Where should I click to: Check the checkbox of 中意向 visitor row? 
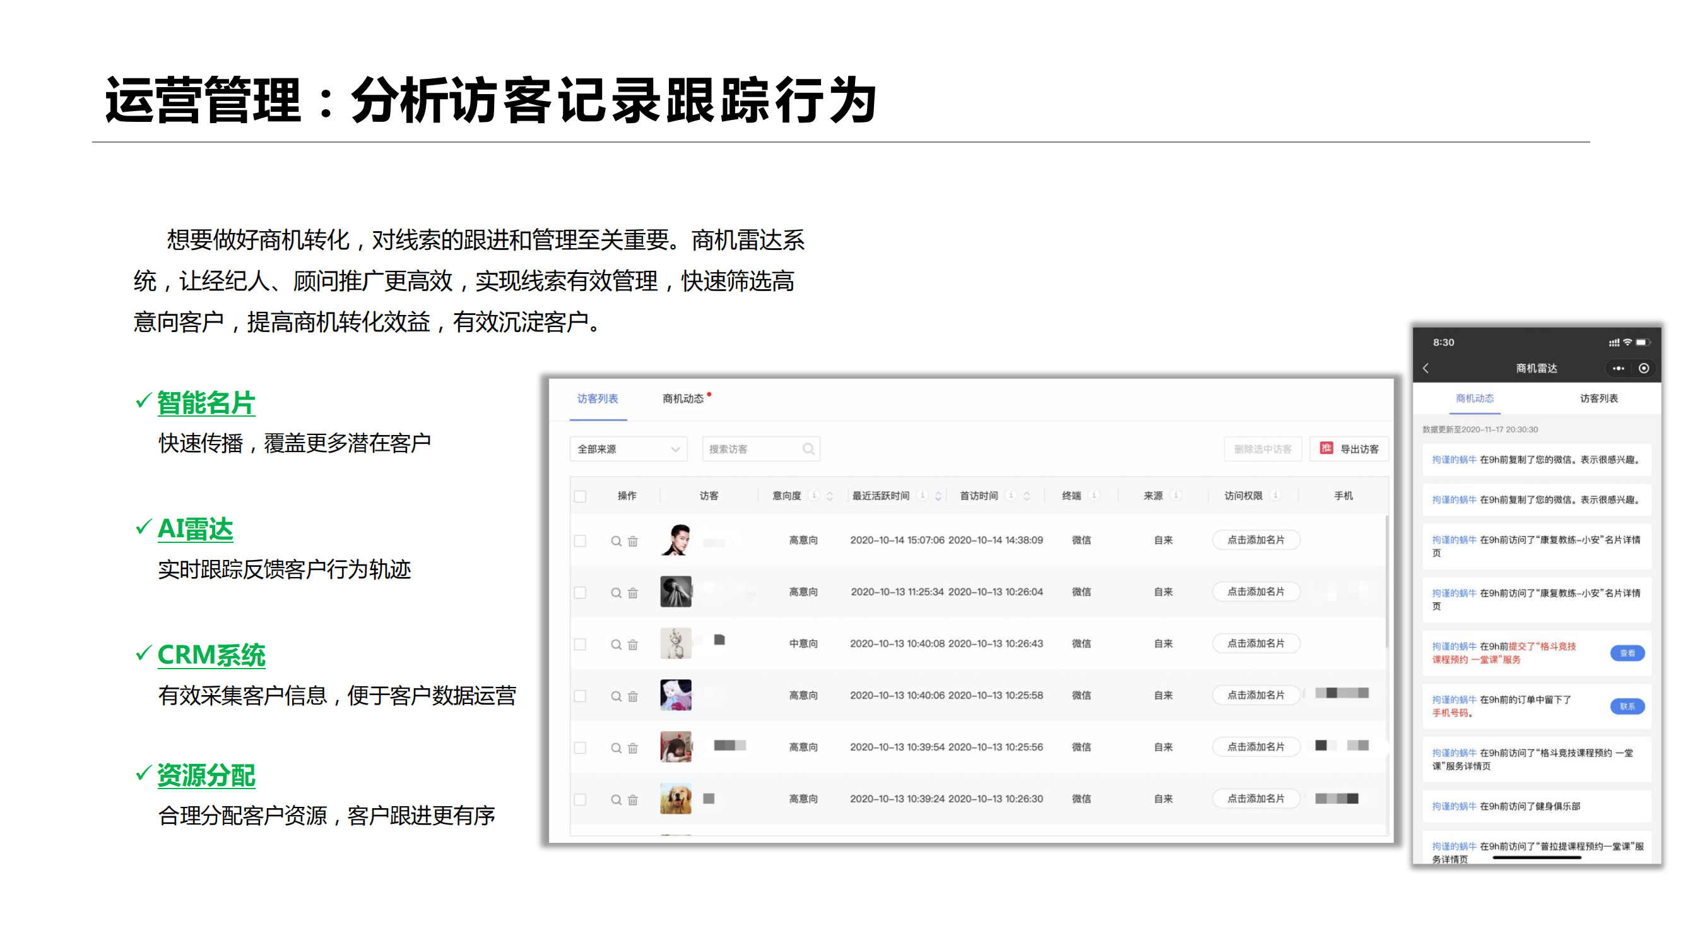click(580, 645)
